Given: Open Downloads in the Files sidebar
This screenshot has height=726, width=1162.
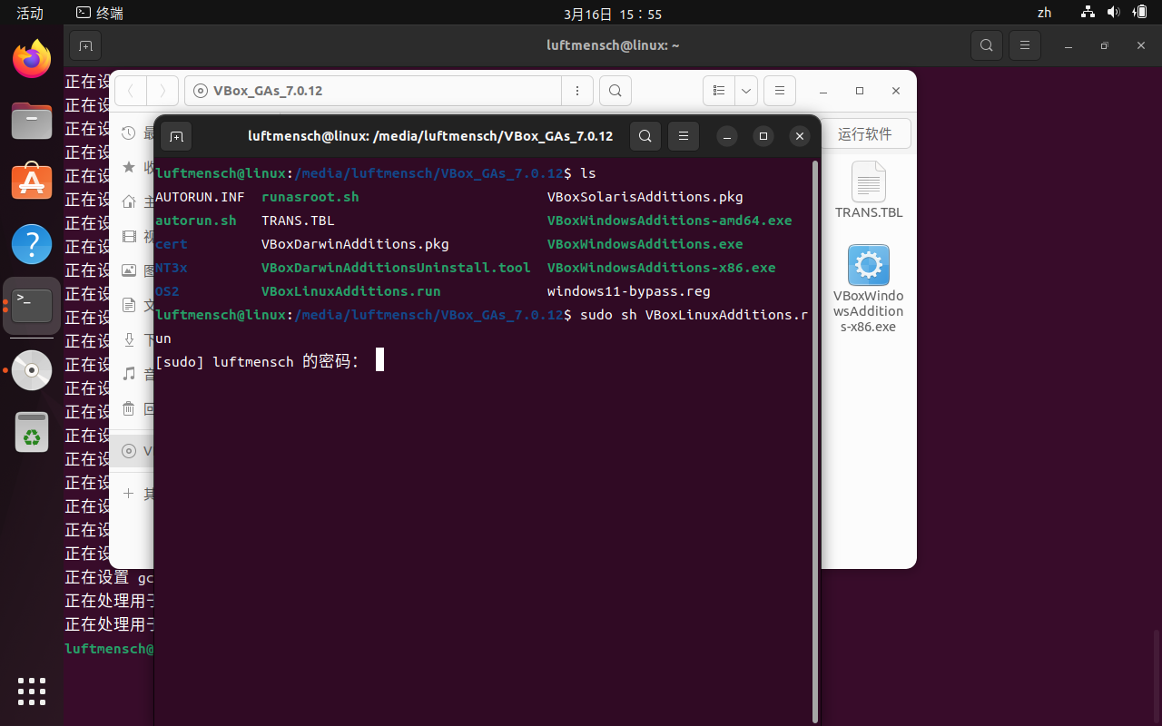Looking at the screenshot, I should [x=133, y=340].
